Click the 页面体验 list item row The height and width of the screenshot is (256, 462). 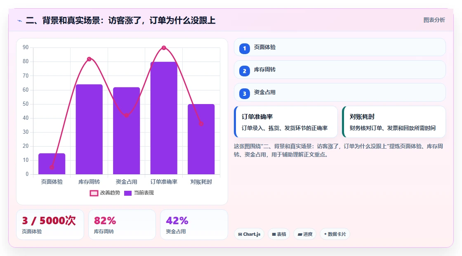[340, 47]
